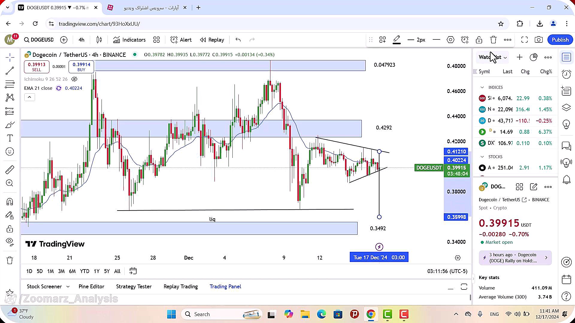Select the ruler measure tool
Viewport: 575px width, 323px height.
[x=10, y=170]
